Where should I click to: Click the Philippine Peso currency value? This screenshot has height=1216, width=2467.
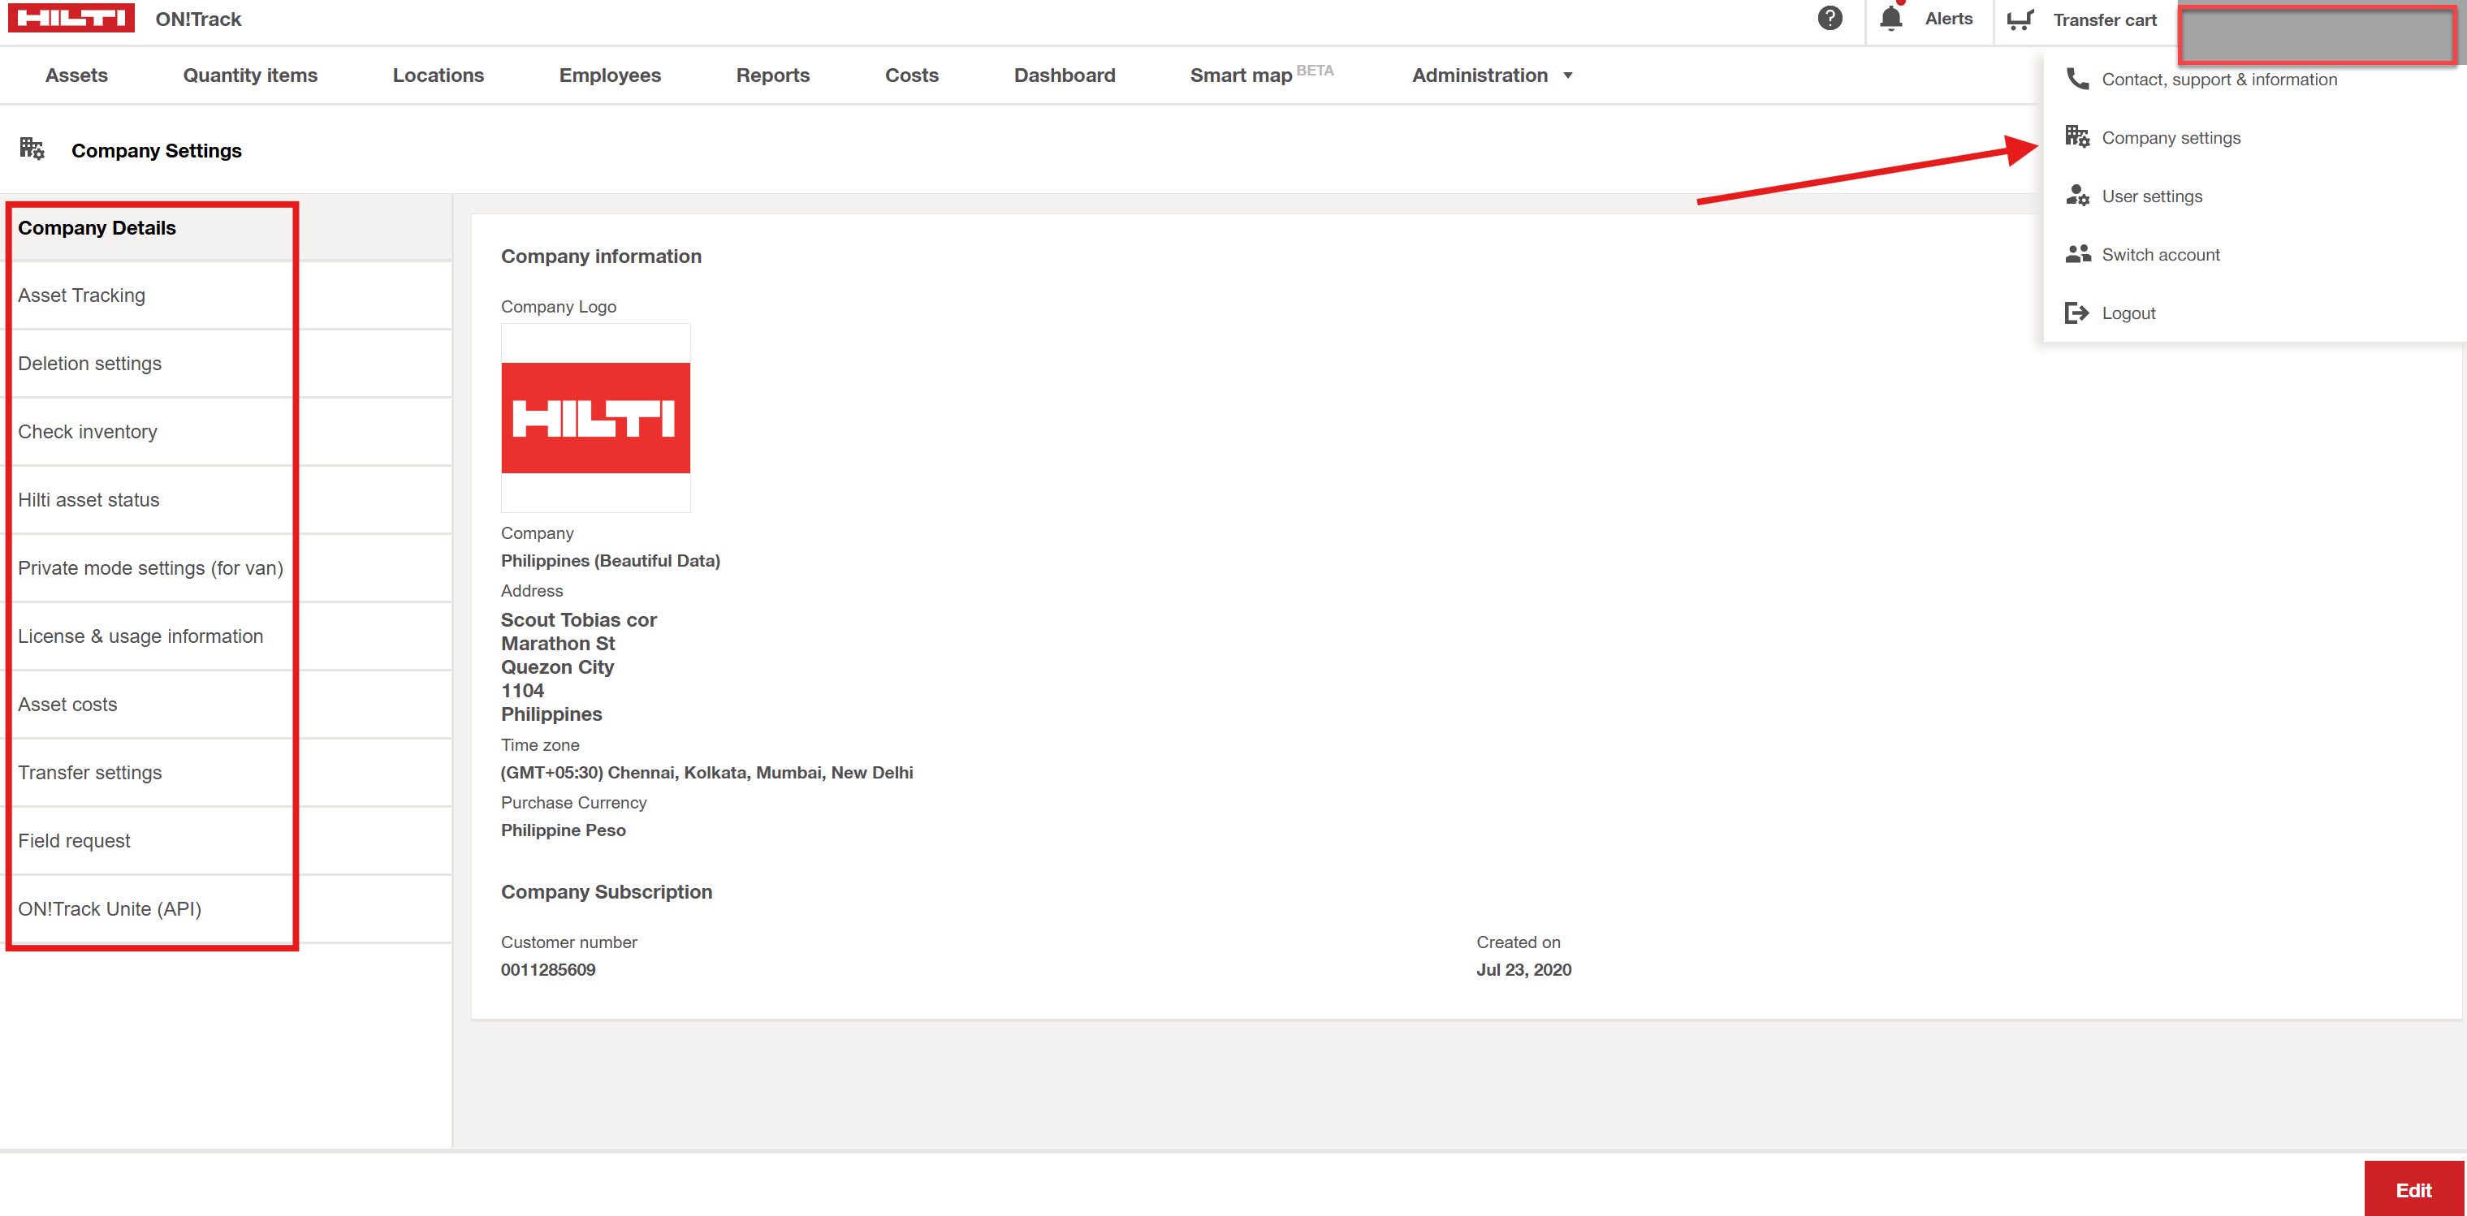click(x=563, y=830)
